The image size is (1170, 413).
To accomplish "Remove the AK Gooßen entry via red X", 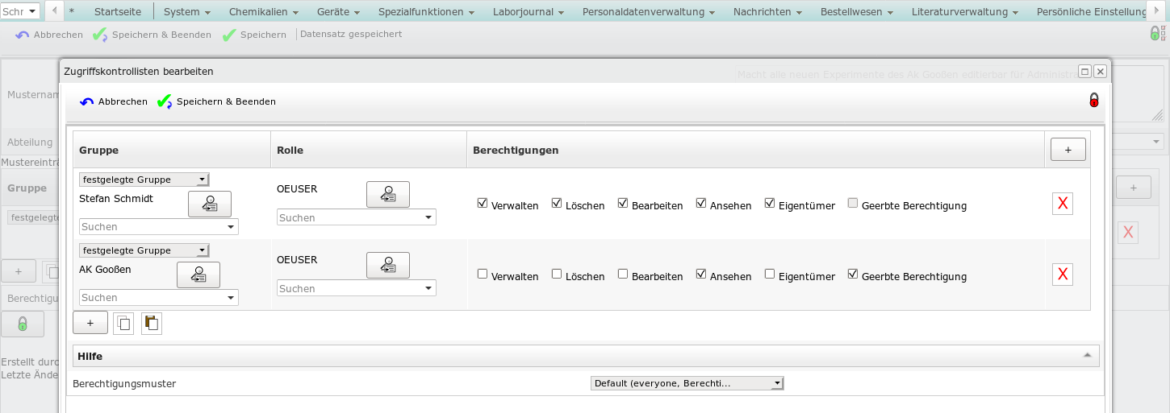I will tap(1062, 275).
